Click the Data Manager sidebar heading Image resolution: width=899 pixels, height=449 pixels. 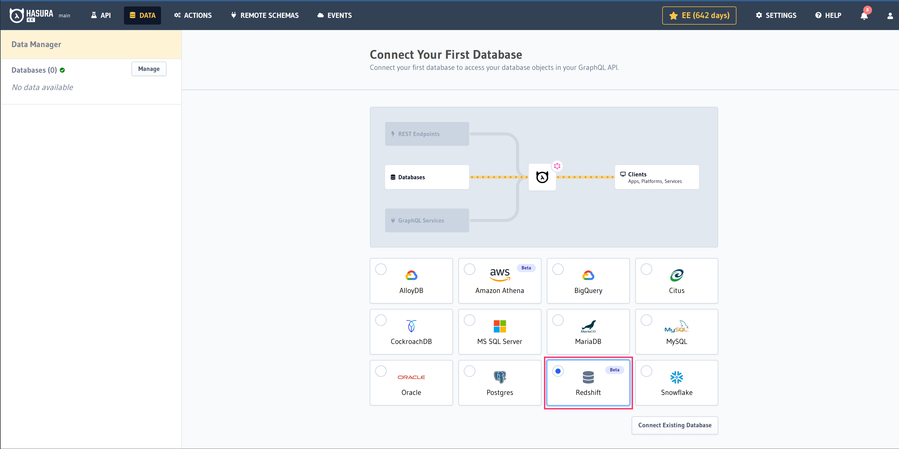pyautogui.click(x=36, y=44)
